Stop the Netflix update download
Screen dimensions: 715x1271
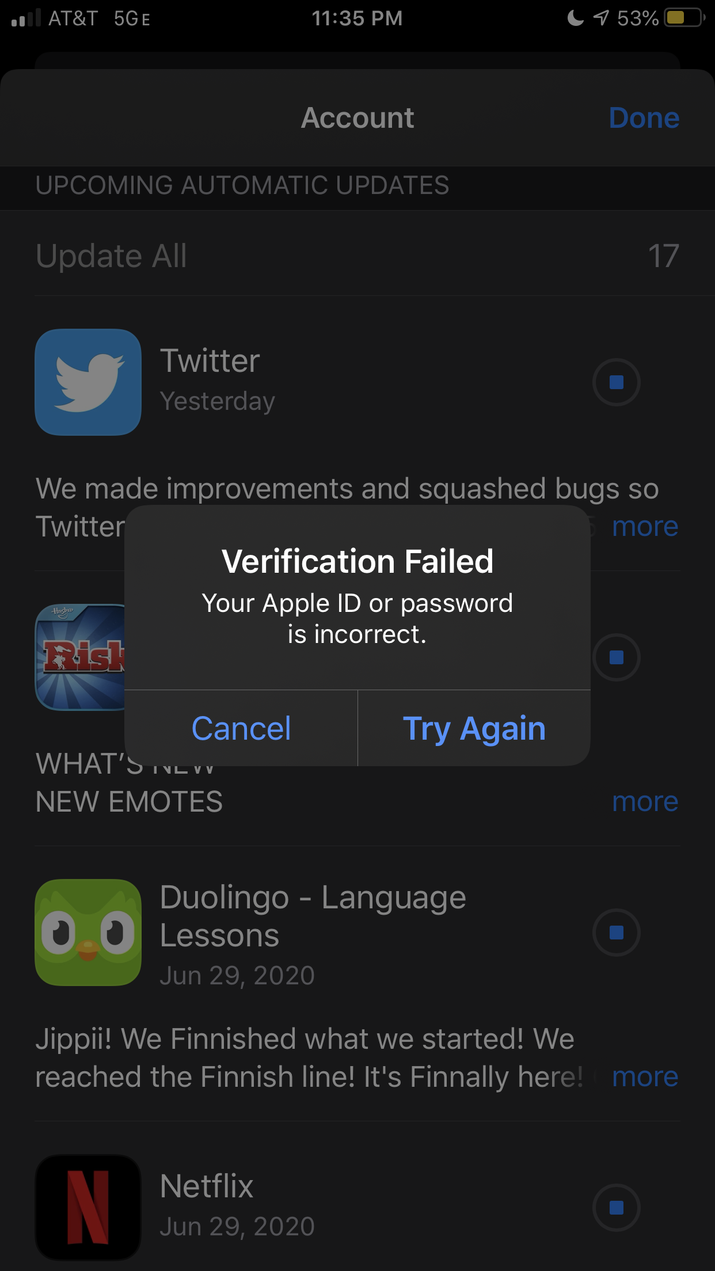click(616, 1207)
